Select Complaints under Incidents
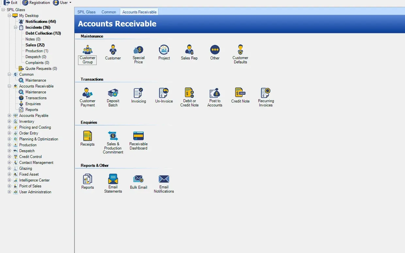Screen dimensions: 405x253 coord(37,63)
